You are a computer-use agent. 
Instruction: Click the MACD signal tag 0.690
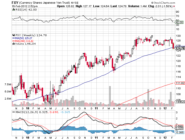pos(179,126)
